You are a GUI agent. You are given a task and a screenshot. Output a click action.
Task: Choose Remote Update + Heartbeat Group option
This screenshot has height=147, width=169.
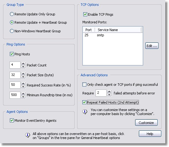tap(12, 22)
